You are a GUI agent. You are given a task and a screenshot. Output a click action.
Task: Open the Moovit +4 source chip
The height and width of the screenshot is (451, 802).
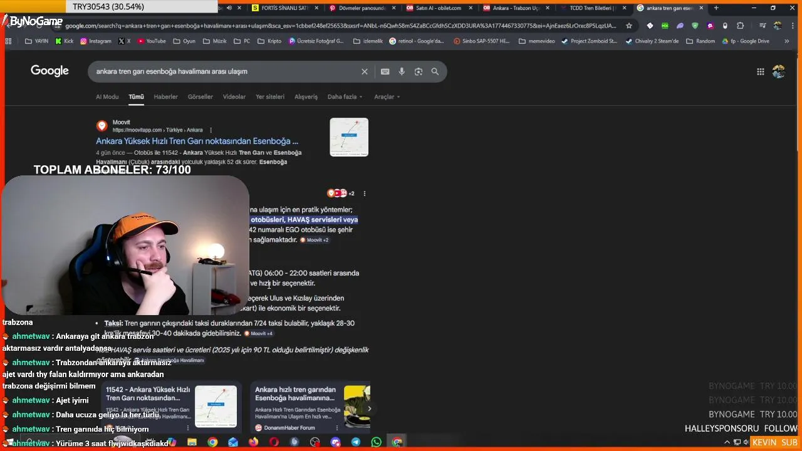pyautogui.click(x=258, y=333)
